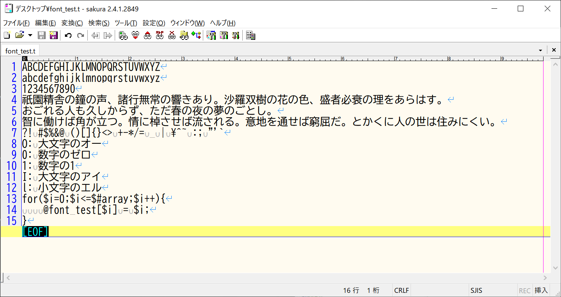The width and height of the screenshot is (561, 297).
Task: Find the next match (down arrow eyes)
Action: [135, 36]
